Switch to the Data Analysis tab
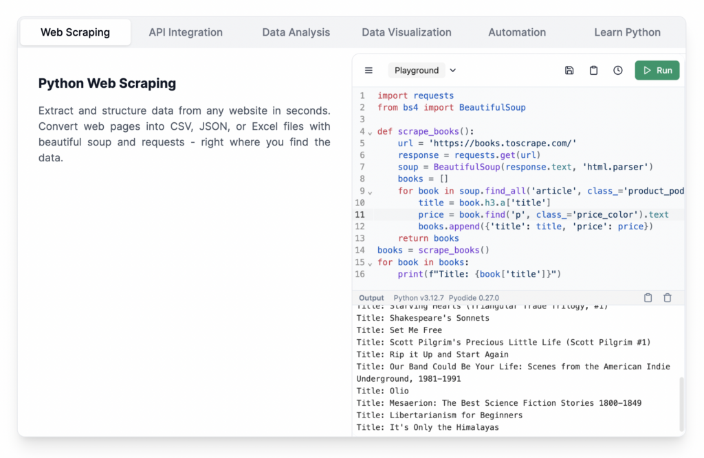 pos(296,32)
